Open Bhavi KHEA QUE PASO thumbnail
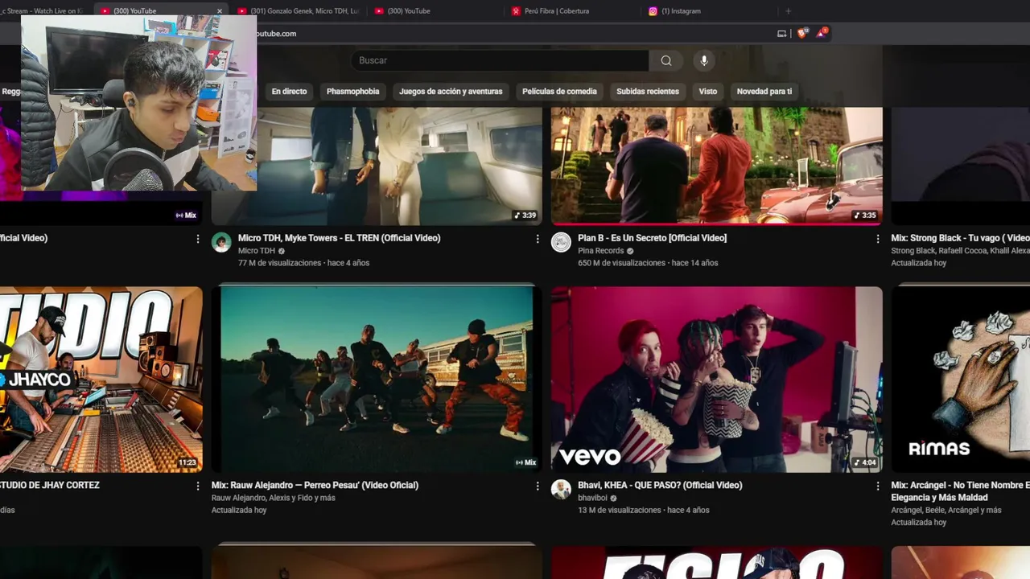 (716, 379)
